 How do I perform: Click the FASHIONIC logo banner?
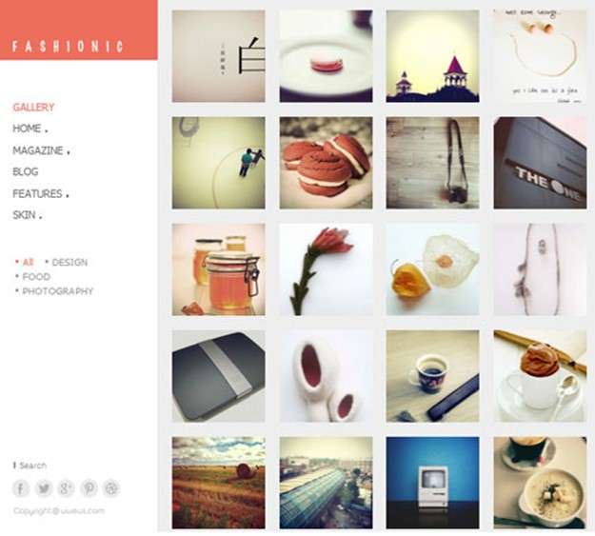(x=79, y=30)
